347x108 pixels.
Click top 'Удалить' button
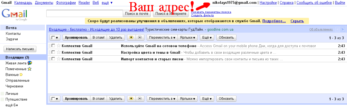tap(116, 38)
